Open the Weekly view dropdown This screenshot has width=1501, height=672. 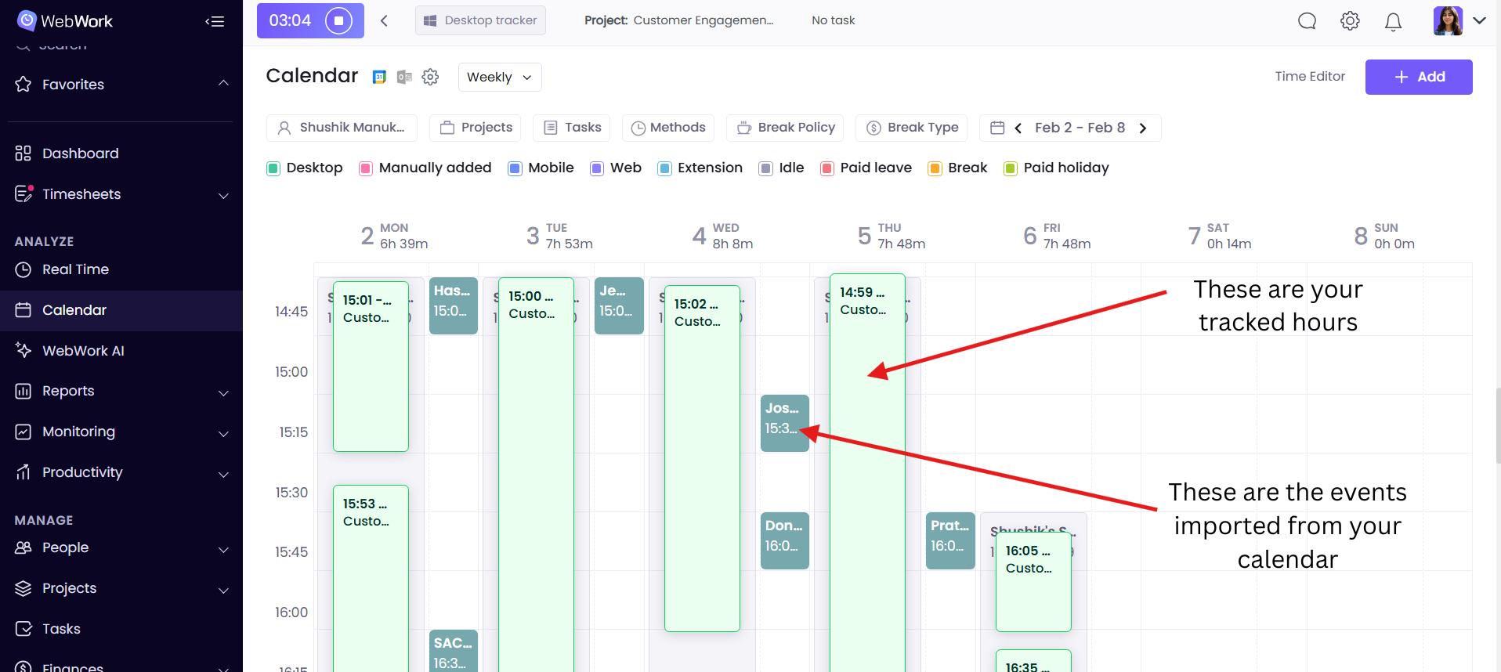(x=499, y=77)
